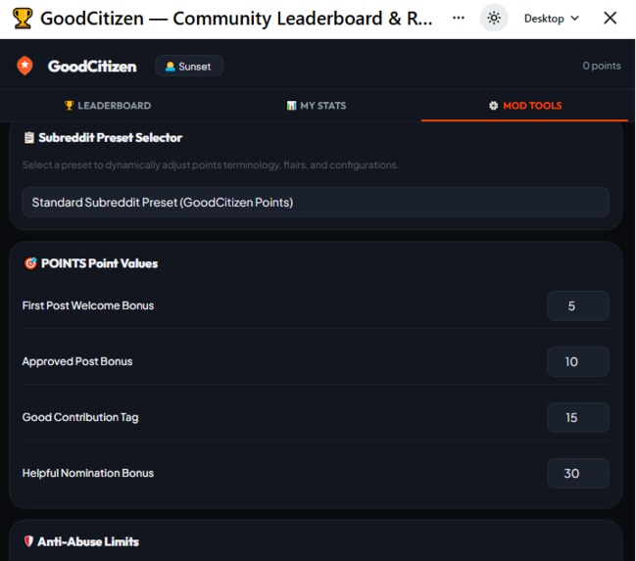Click the Anti-Abuse Limits heading

pos(88,541)
